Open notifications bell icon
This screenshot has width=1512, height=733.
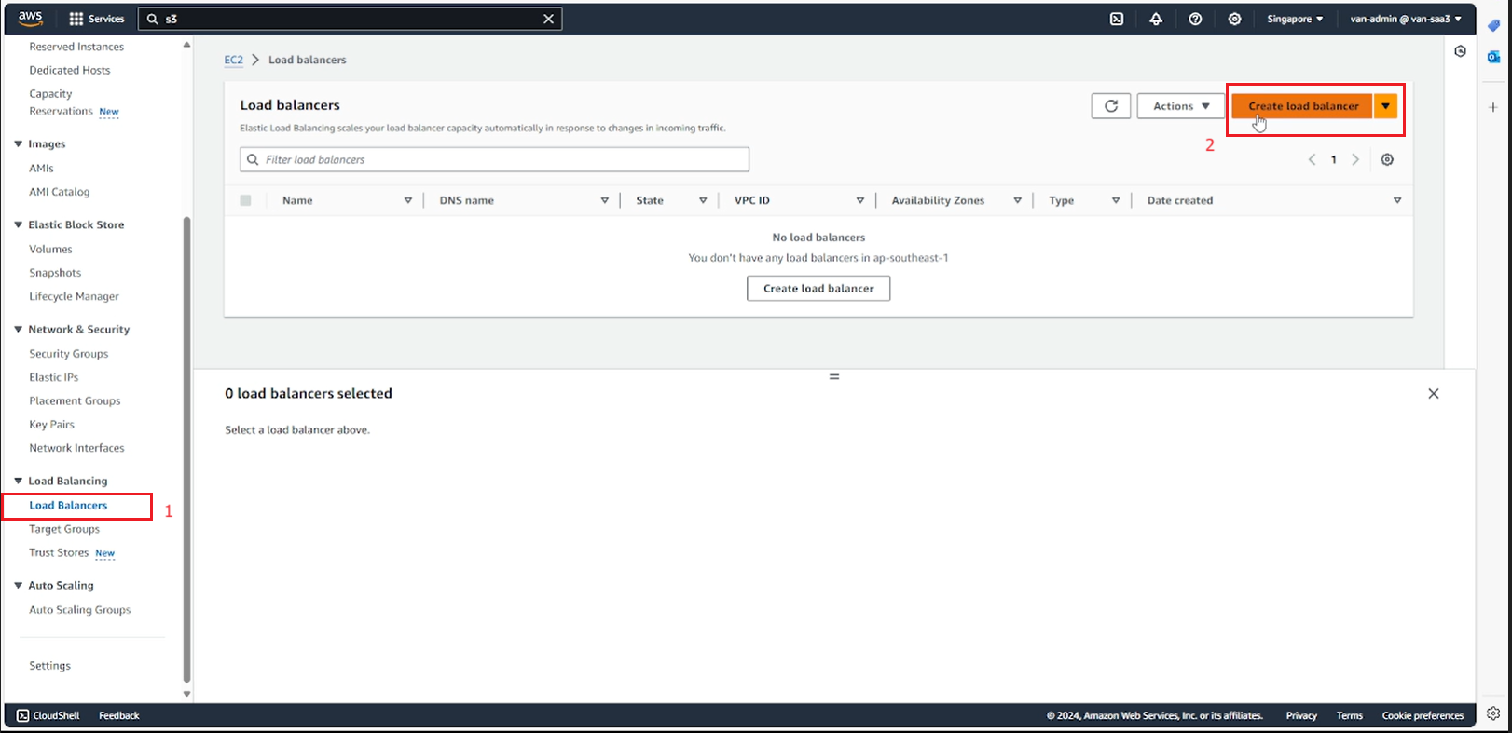(1156, 19)
